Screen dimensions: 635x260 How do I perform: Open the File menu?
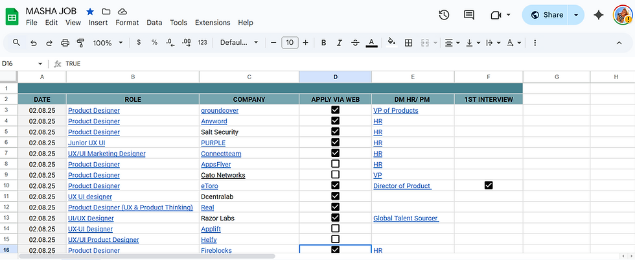32,23
